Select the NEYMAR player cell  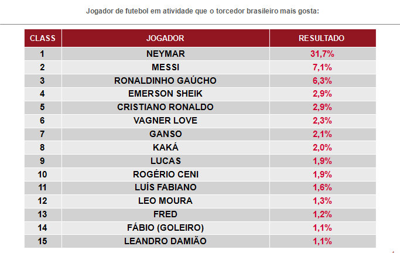pyautogui.click(x=165, y=53)
